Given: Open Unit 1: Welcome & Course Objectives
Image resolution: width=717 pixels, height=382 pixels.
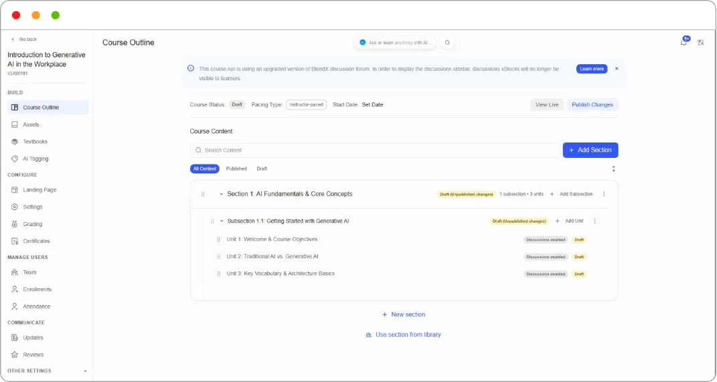Looking at the screenshot, I should point(272,240).
